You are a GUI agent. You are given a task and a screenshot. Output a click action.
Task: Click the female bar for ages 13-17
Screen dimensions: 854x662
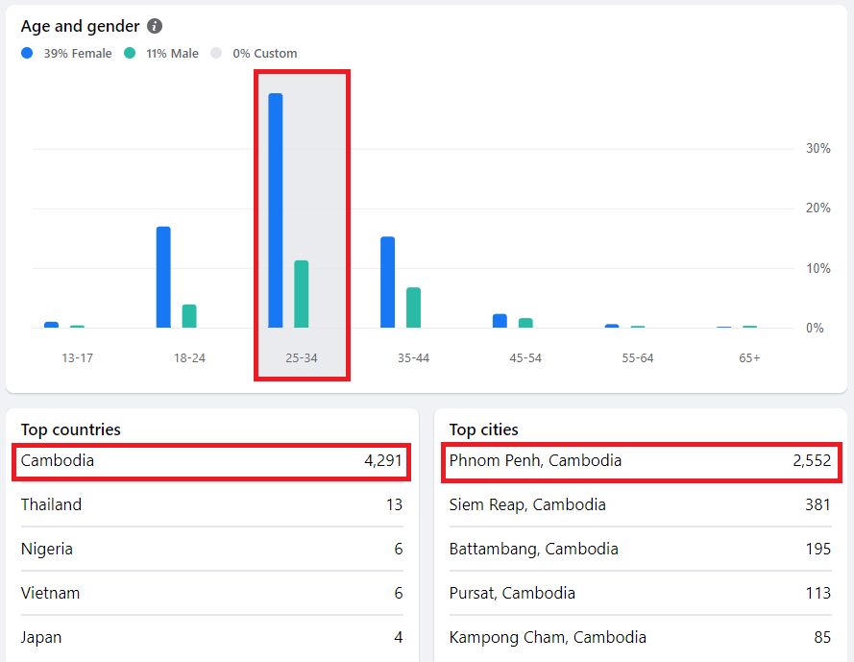(x=51, y=325)
